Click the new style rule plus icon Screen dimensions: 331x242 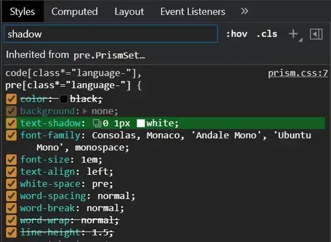click(x=294, y=34)
